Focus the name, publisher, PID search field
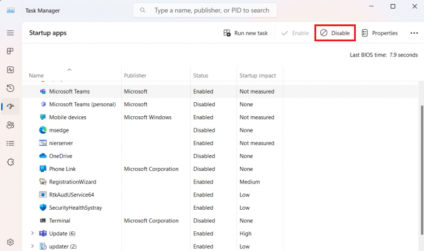The image size is (424, 251). click(205, 10)
